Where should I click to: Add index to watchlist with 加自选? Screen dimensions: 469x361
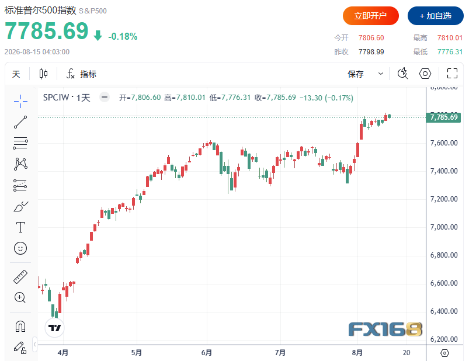coord(436,16)
